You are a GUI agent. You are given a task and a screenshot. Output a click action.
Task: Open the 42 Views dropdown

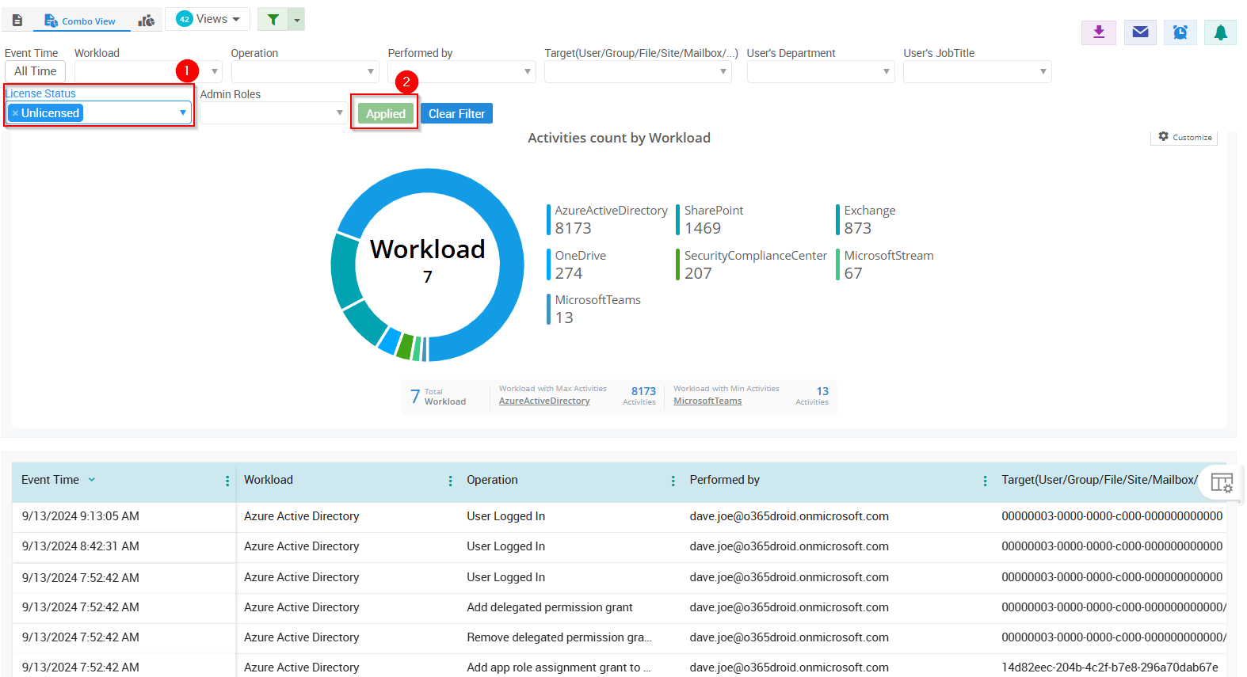coord(208,19)
